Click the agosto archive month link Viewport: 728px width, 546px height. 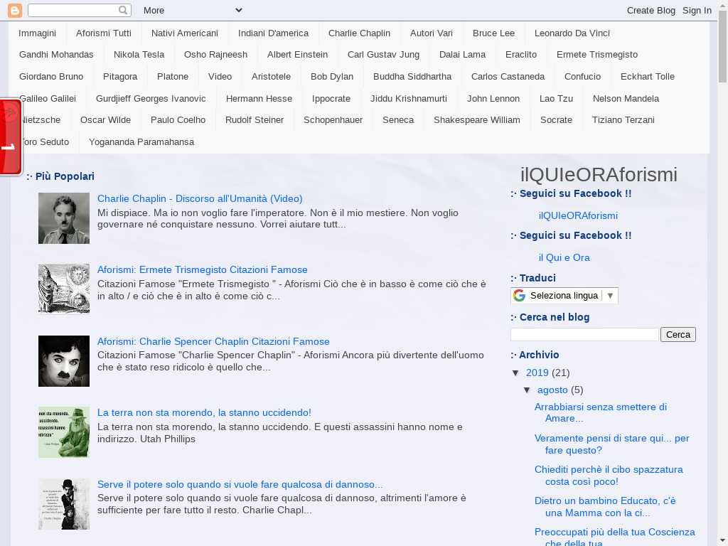[552, 390]
